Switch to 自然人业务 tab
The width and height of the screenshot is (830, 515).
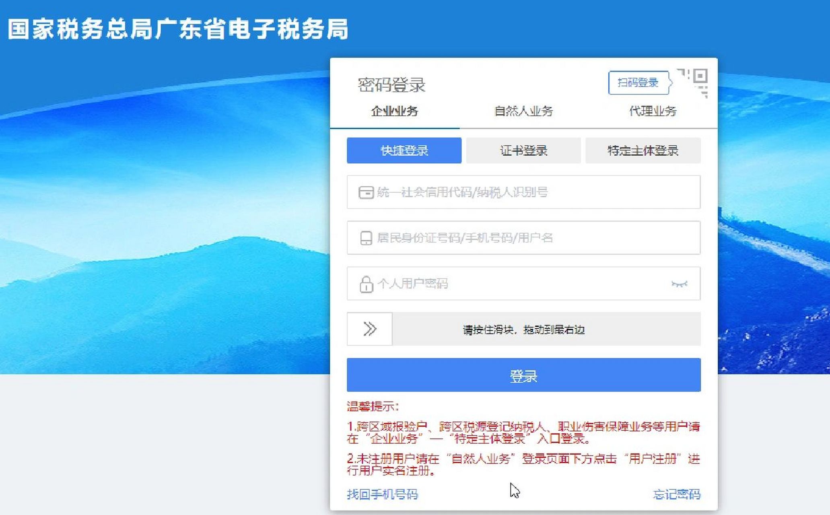(x=523, y=111)
